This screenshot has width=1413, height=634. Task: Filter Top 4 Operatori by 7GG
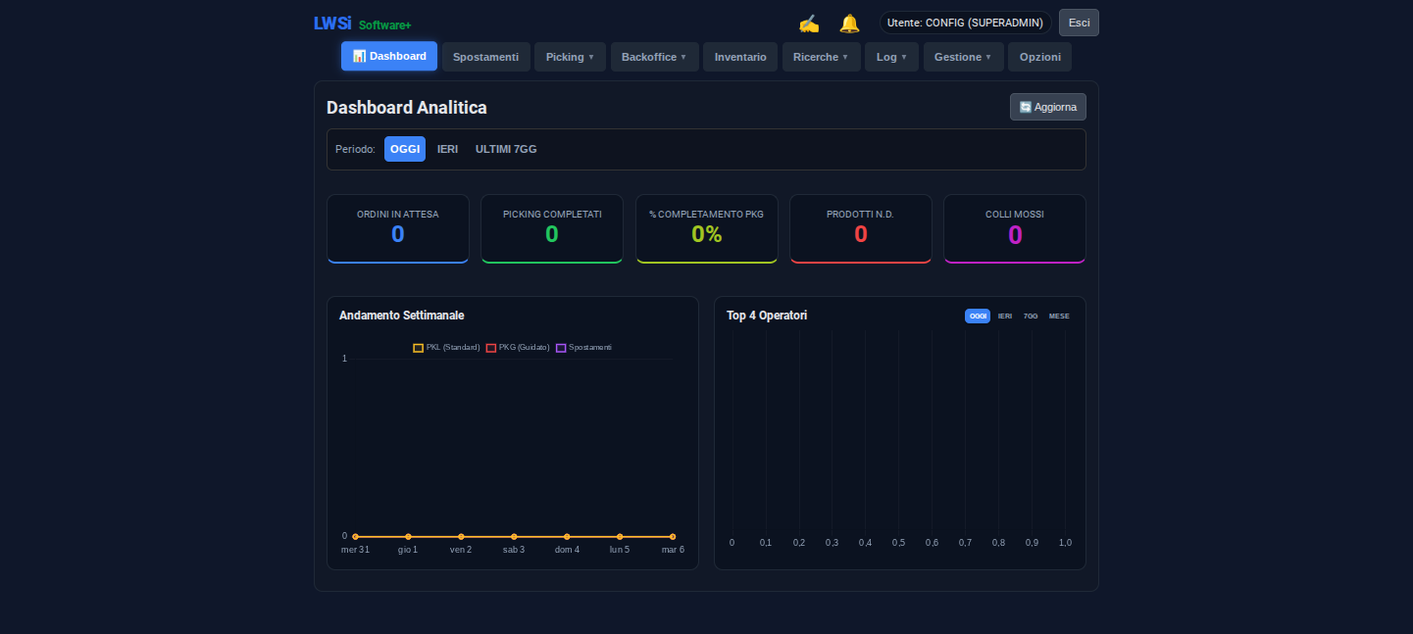(x=1031, y=317)
